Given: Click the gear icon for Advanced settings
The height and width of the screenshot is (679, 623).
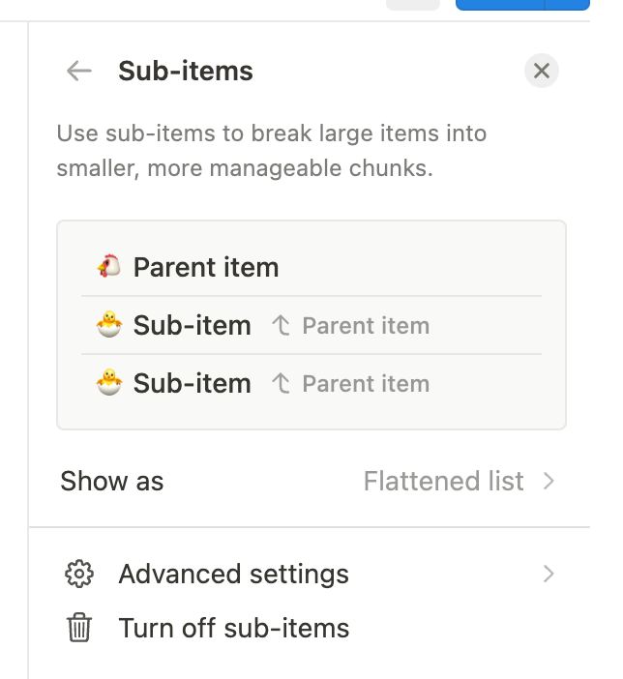Looking at the screenshot, I should tap(79, 575).
